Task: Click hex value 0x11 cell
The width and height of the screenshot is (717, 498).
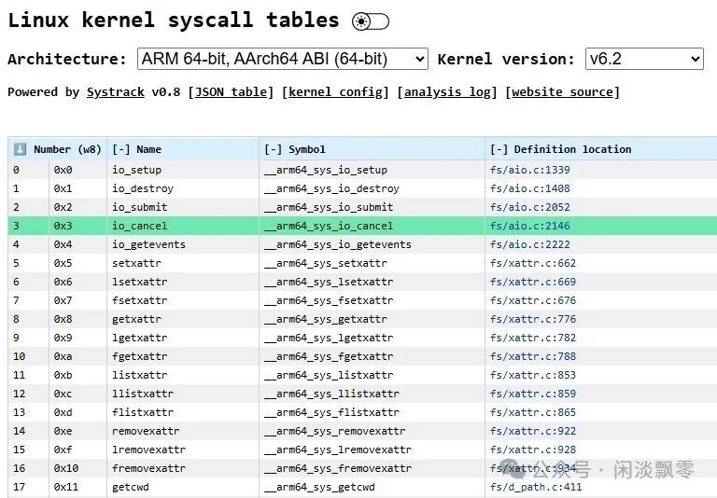Action: [77, 487]
